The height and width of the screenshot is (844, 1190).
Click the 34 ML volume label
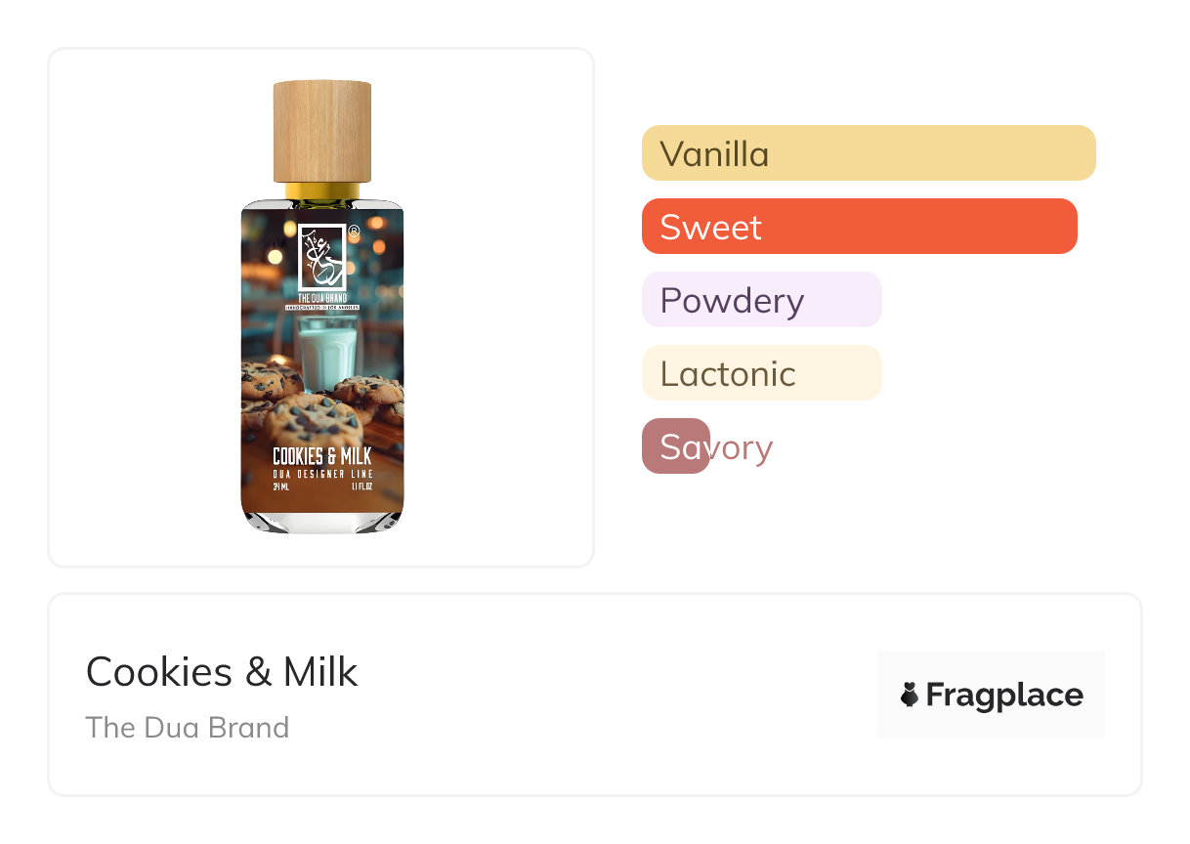tap(280, 486)
